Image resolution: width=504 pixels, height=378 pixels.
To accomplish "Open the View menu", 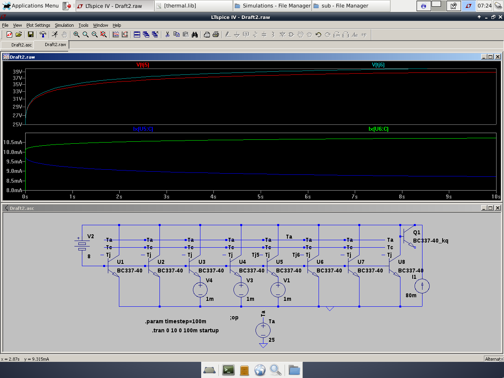I will click(x=17, y=25).
